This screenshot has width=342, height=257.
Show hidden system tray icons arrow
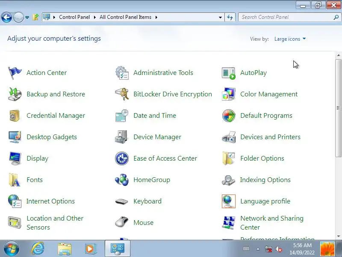coord(258,249)
